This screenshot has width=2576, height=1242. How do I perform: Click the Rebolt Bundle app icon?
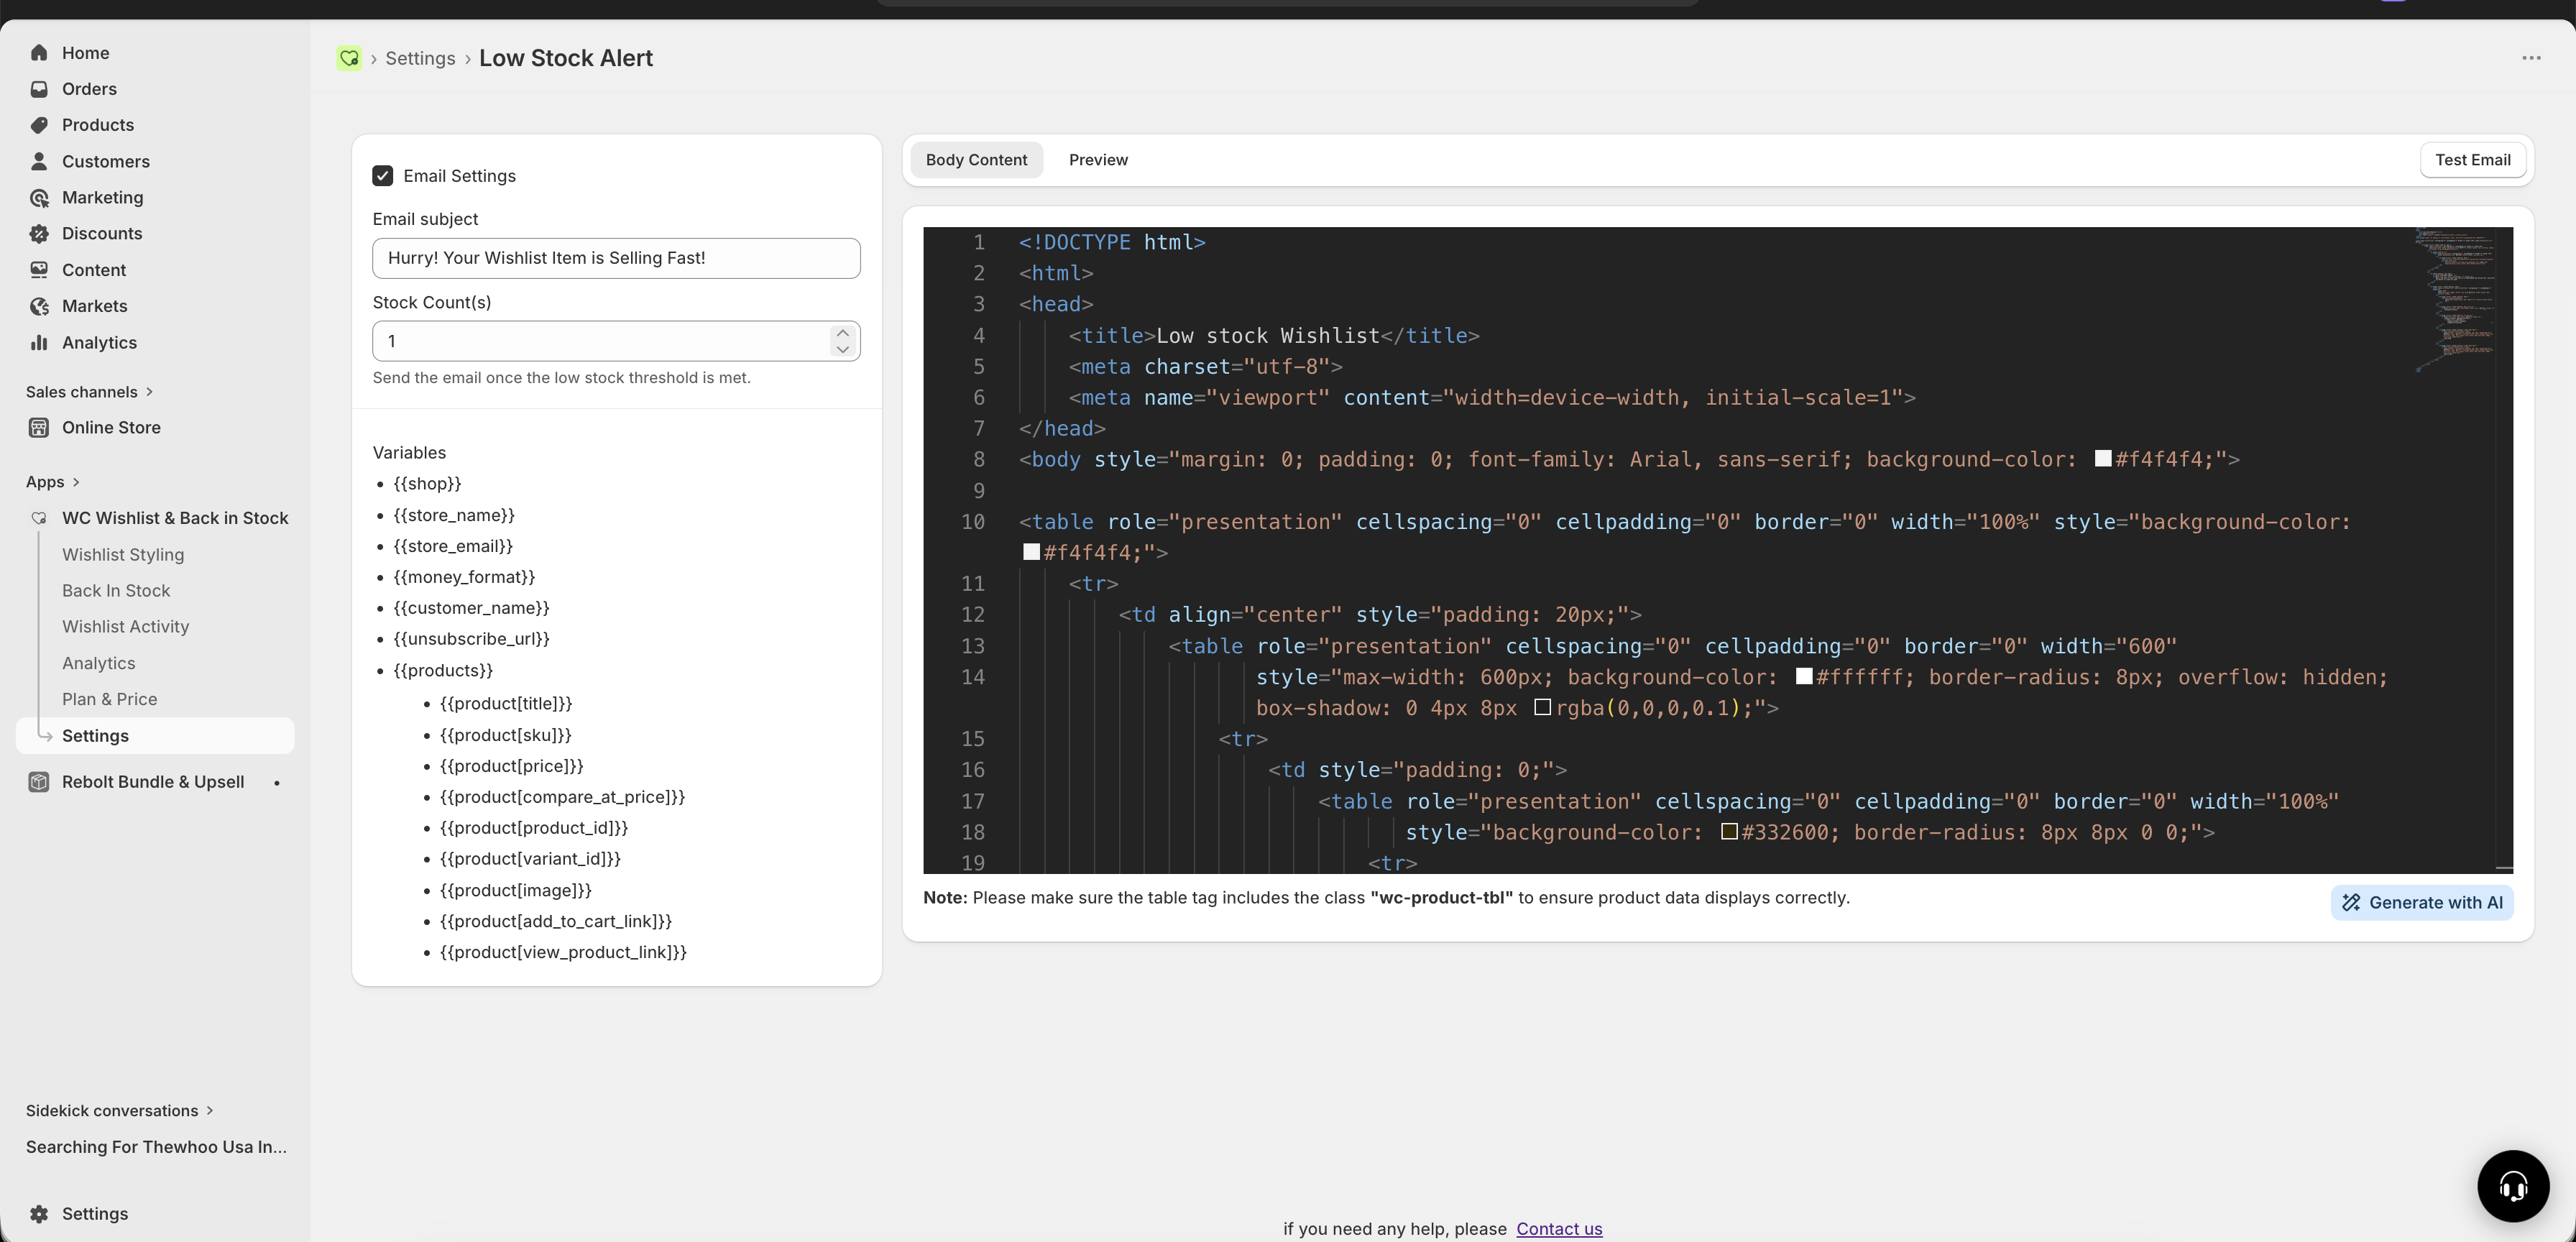point(39,782)
